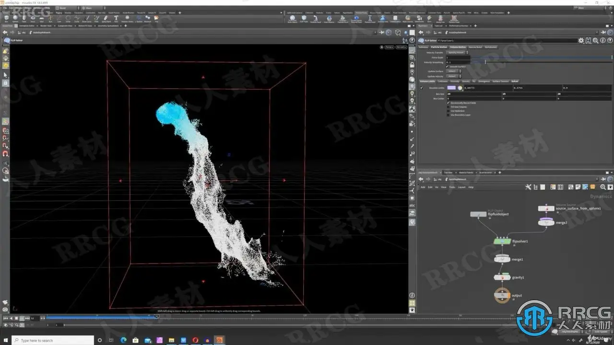614x345 pixels.
Task: Click the gravity1 node
Action: pos(502,277)
